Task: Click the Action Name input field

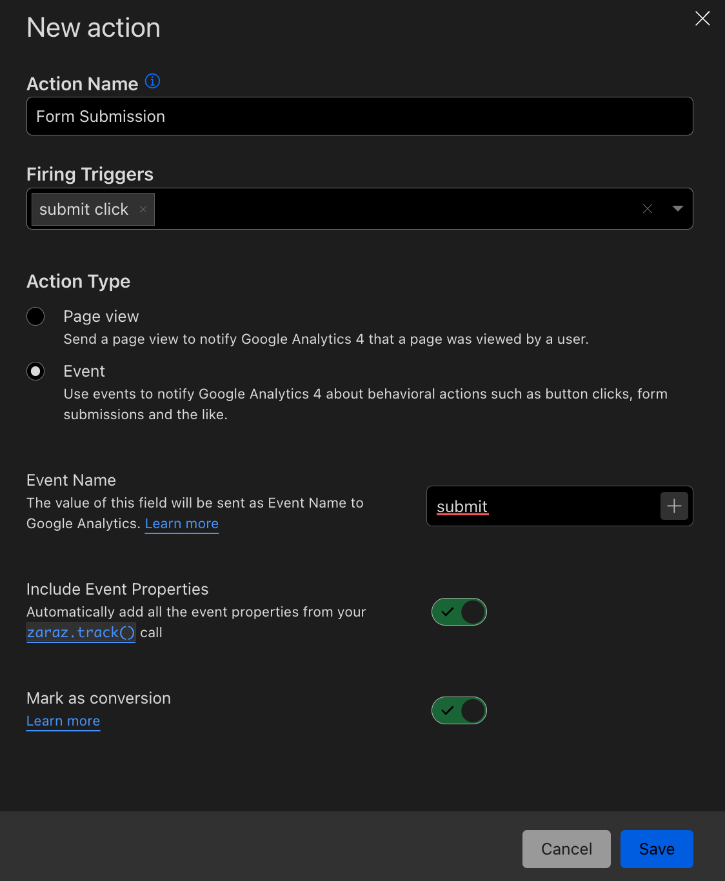Action: coord(359,117)
